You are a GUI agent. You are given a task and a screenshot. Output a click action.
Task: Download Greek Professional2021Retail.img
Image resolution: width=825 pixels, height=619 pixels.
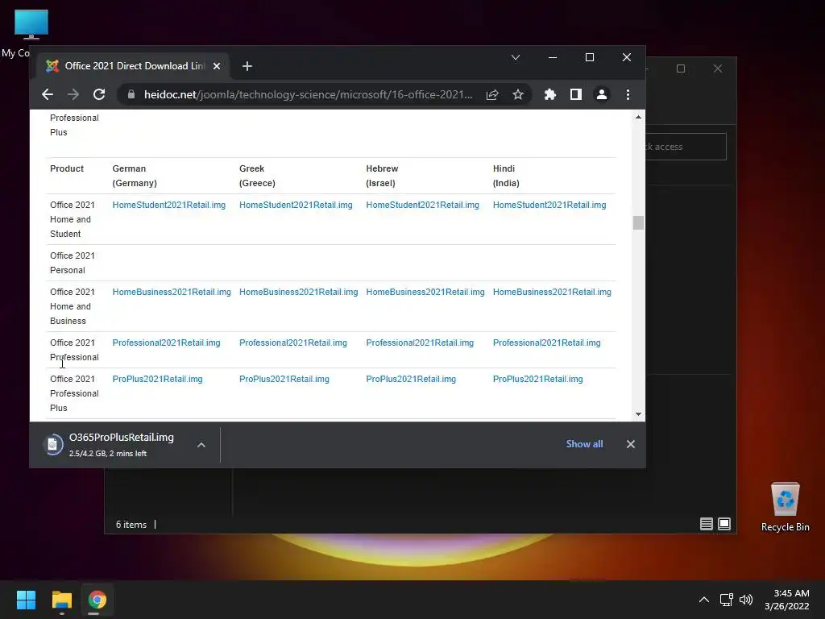pos(293,343)
